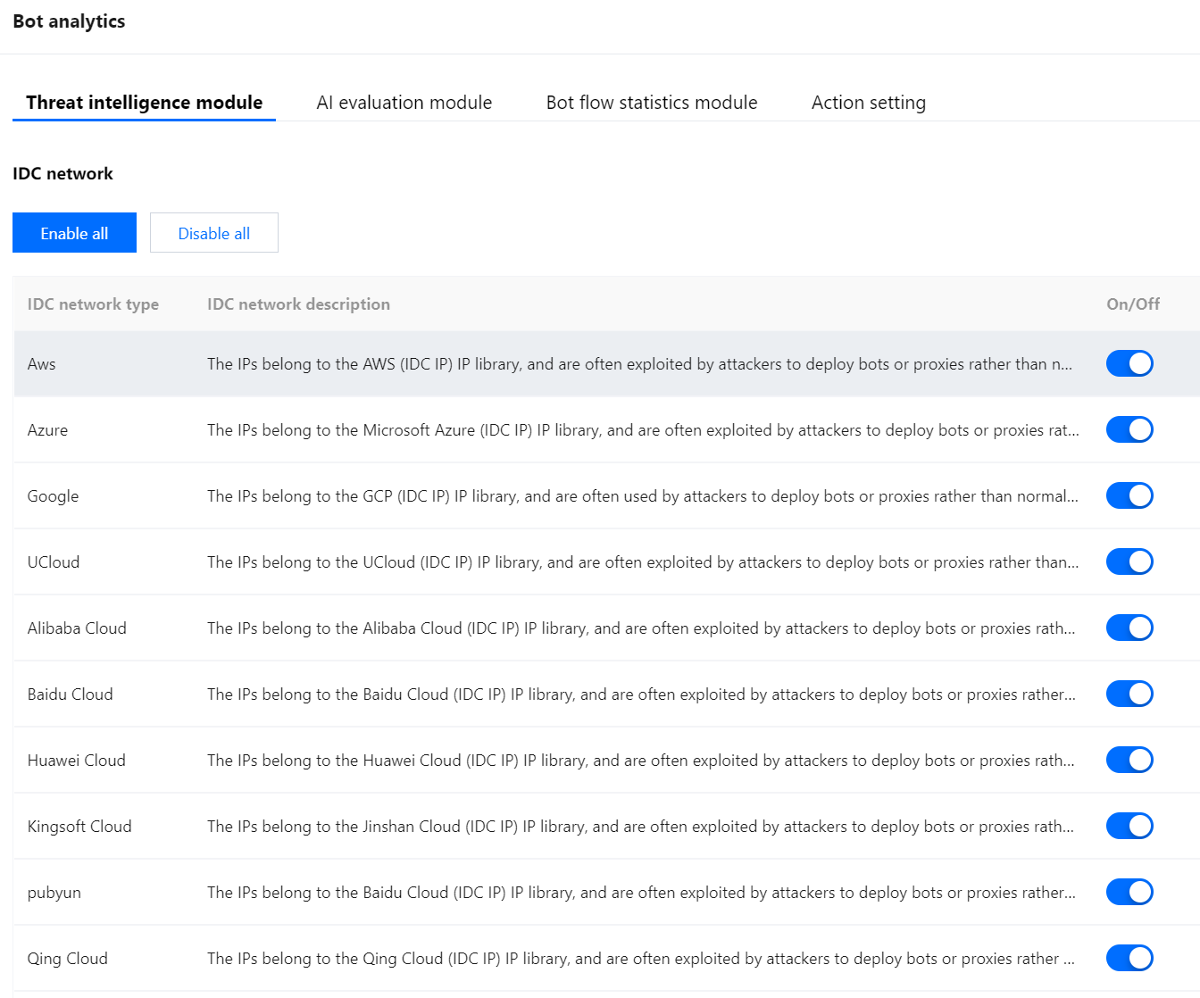Switch off the pubyun toggle
This screenshot has height=998, width=1200.
(x=1129, y=892)
